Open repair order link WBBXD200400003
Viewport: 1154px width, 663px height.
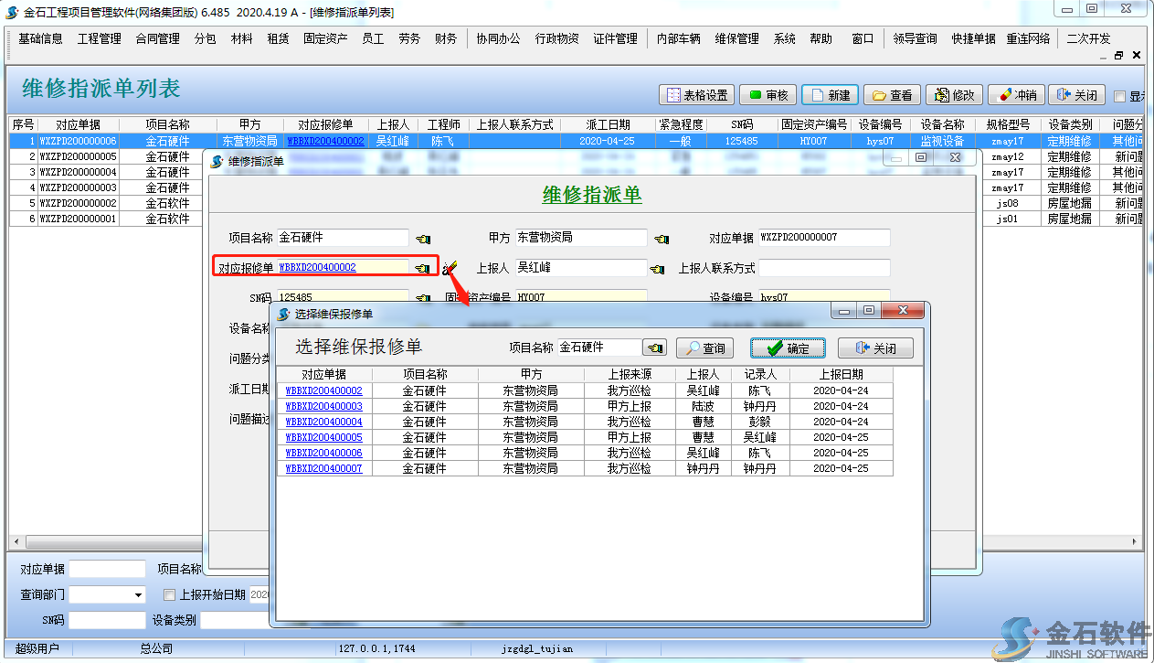[324, 406]
